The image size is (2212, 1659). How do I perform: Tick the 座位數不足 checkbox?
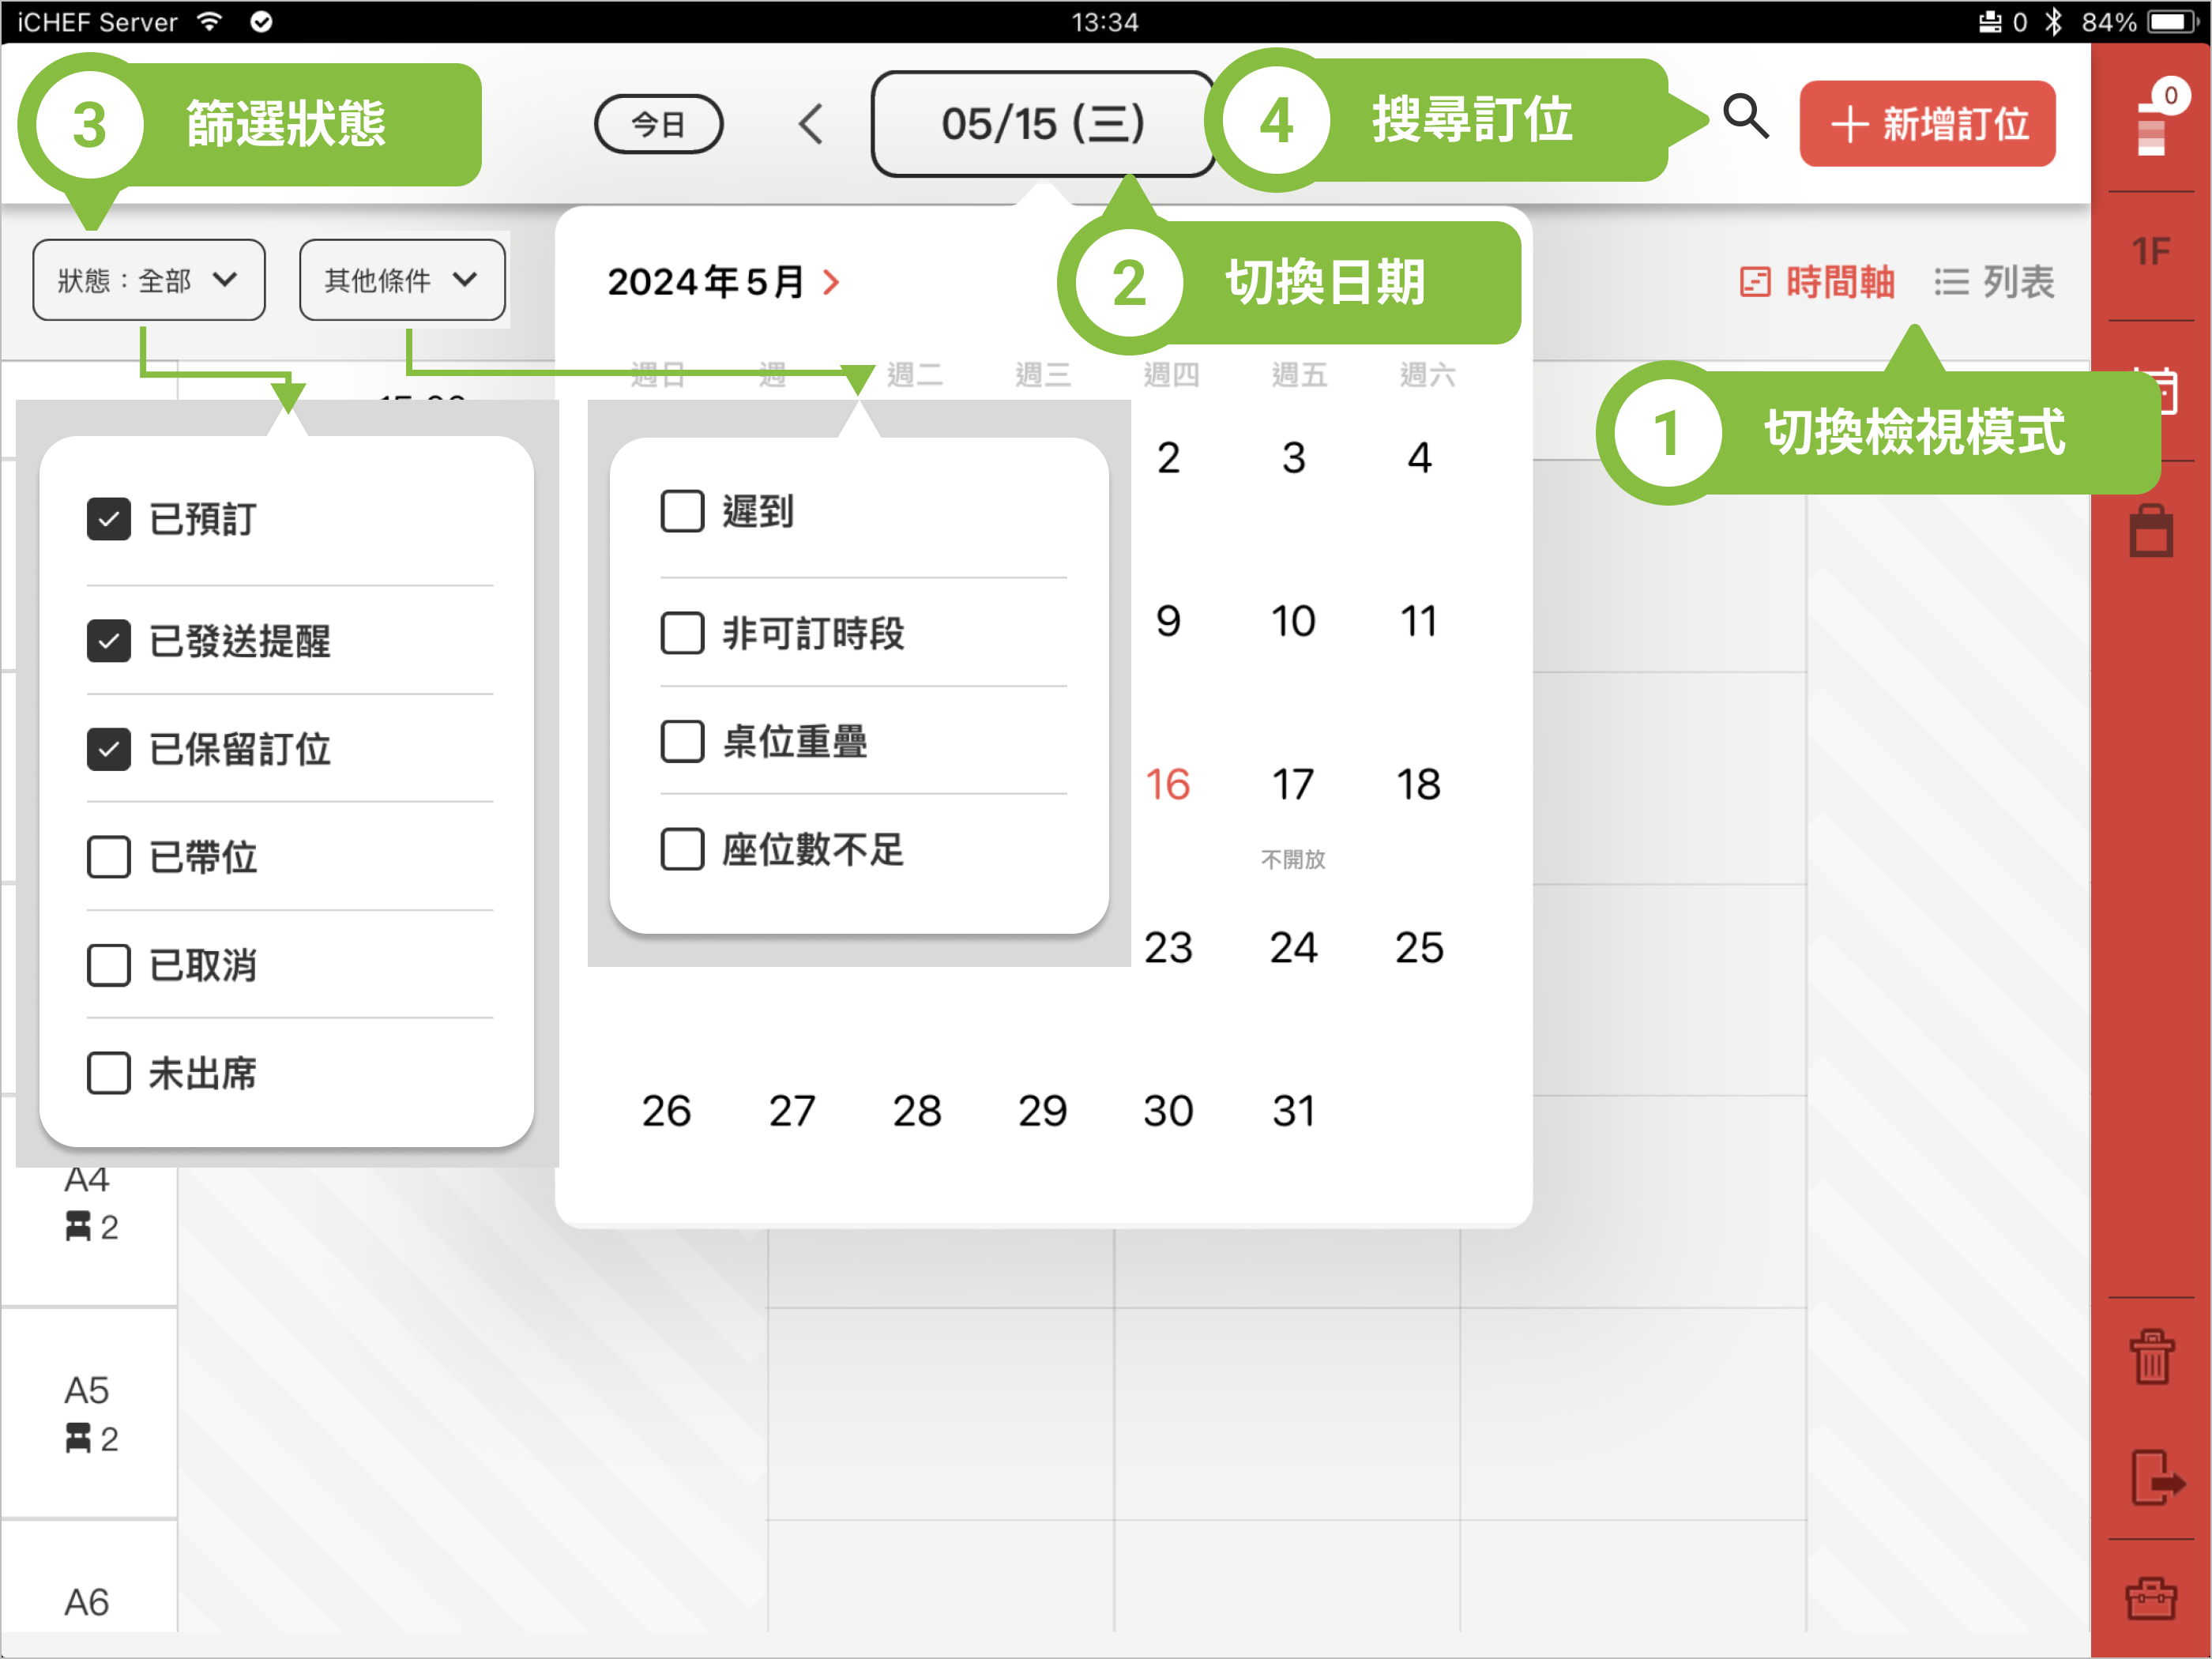tap(682, 849)
